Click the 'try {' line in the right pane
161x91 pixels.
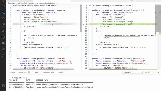98,31
